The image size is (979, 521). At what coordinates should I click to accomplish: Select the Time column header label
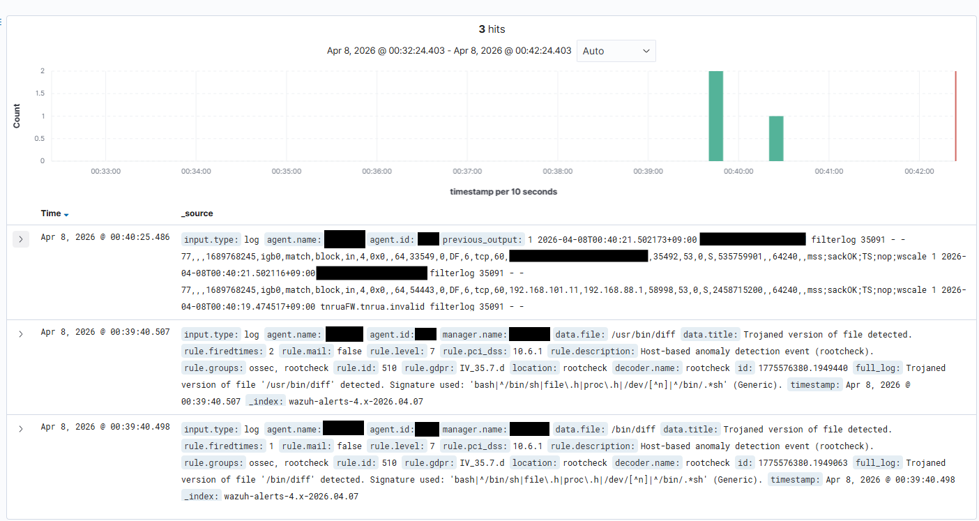(x=51, y=213)
